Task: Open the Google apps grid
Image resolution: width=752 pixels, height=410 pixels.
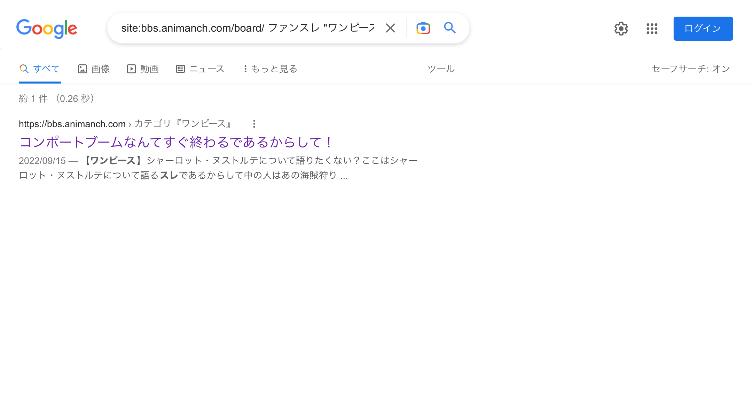Action: pyautogui.click(x=652, y=29)
